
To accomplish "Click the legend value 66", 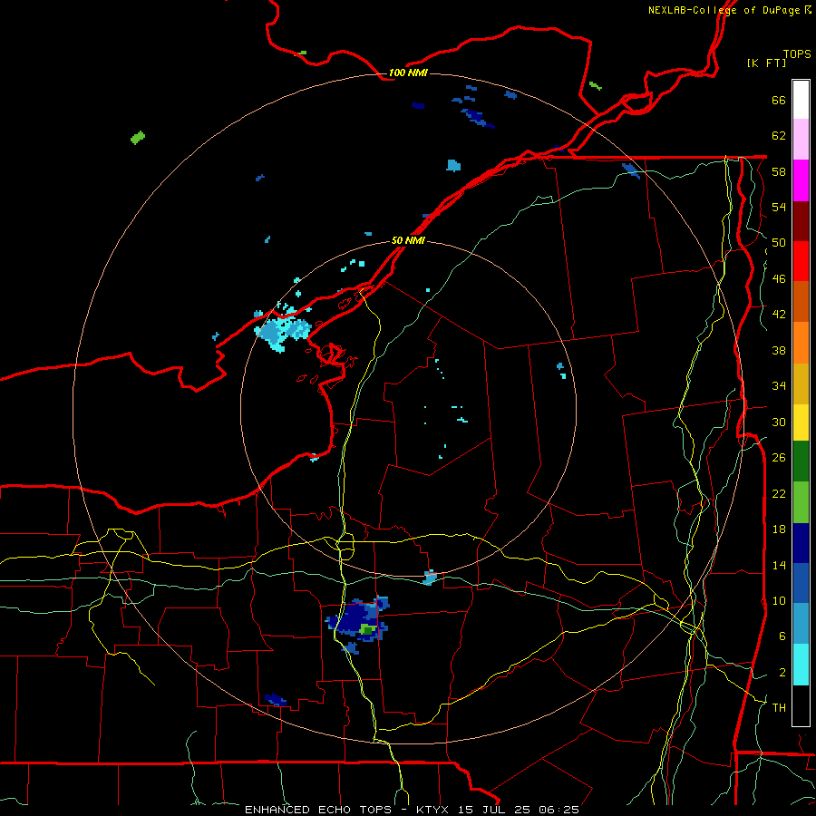I will click(x=779, y=100).
